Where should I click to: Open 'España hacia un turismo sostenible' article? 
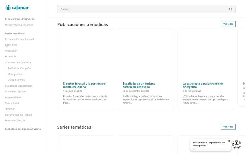[139, 85]
